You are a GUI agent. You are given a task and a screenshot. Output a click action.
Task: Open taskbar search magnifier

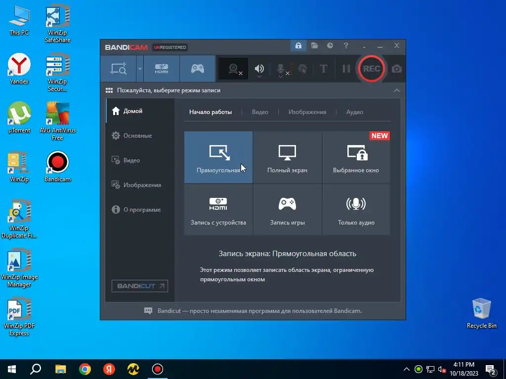(36, 369)
